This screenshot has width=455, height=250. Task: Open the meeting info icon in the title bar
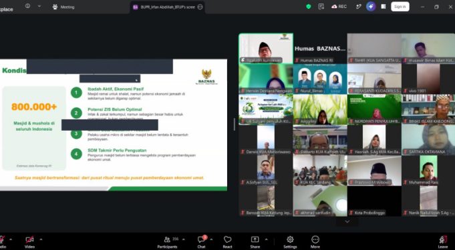click(27, 6)
